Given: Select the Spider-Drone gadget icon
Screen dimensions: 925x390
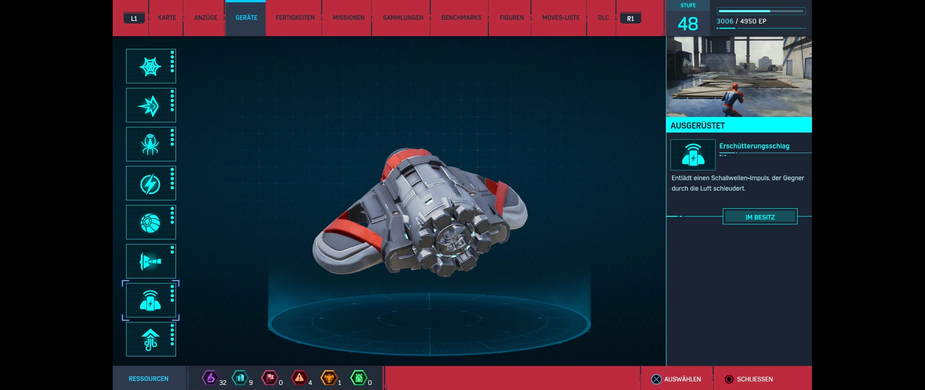Looking at the screenshot, I should click(x=151, y=144).
